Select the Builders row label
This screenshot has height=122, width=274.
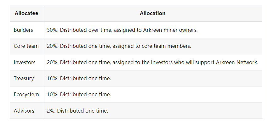point(23,30)
